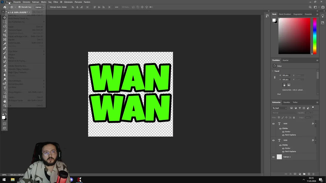Viewport: 326px width, 183px height.
Task: Open the Pencere menu
Action: click(78, 2)
